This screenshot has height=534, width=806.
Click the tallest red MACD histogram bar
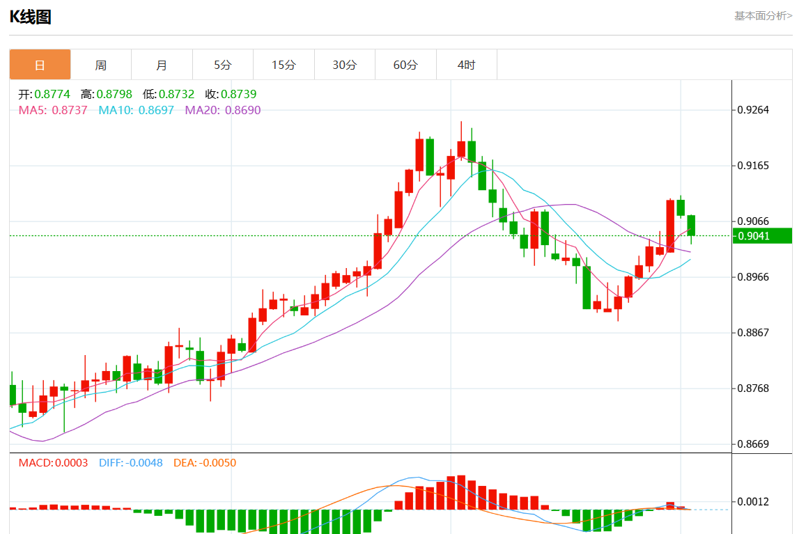pyautogui.click(x=461, y=492)
